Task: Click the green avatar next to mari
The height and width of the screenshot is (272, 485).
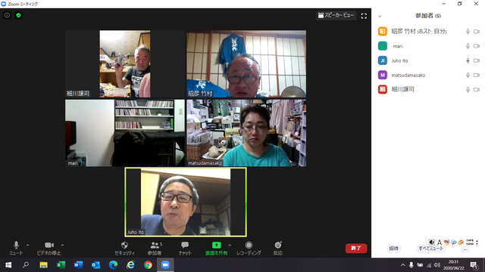Action: (x=383, y=46)
